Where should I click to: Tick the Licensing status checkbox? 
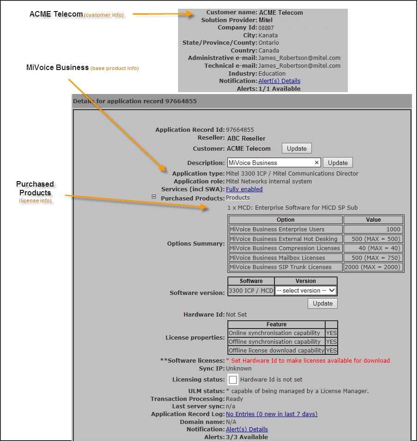pos(232,379)
